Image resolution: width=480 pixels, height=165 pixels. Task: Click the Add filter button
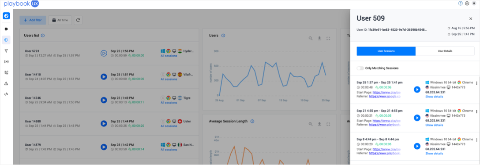(33, 20)
